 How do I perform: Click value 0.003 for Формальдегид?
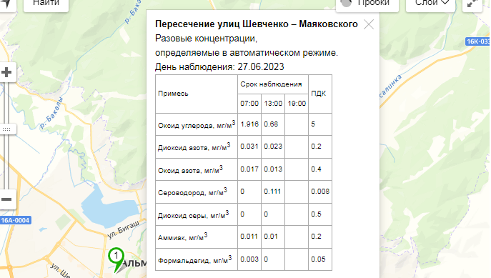tap(249, 259)
